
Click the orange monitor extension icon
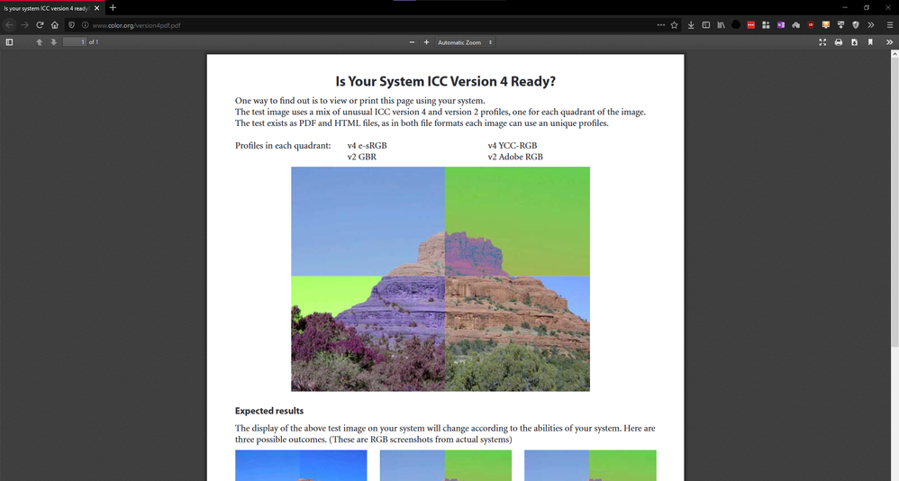pos(826,25)
